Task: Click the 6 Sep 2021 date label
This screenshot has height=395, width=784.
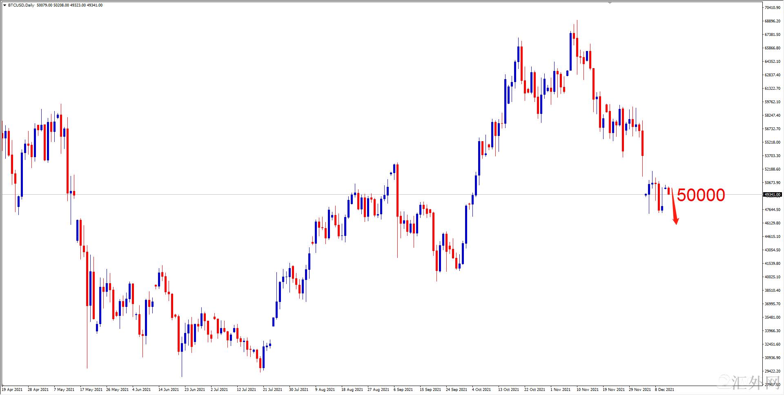Action: [x=403, y=390]
